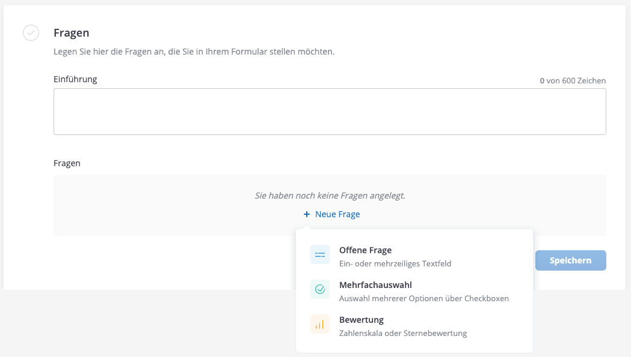Click the Bewertung bar chart icon
The width and height of the screenshot is (631, 357).
coord(320,325)
